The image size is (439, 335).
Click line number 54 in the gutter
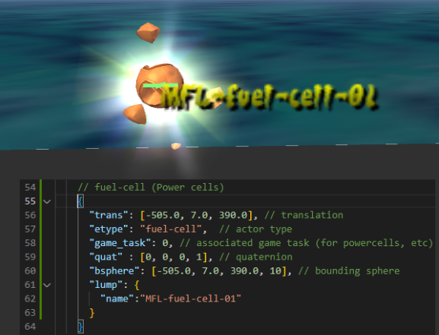tap(30, 188)
